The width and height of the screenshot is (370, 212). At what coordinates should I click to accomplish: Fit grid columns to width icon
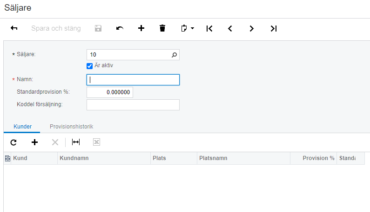pos(76,142)
